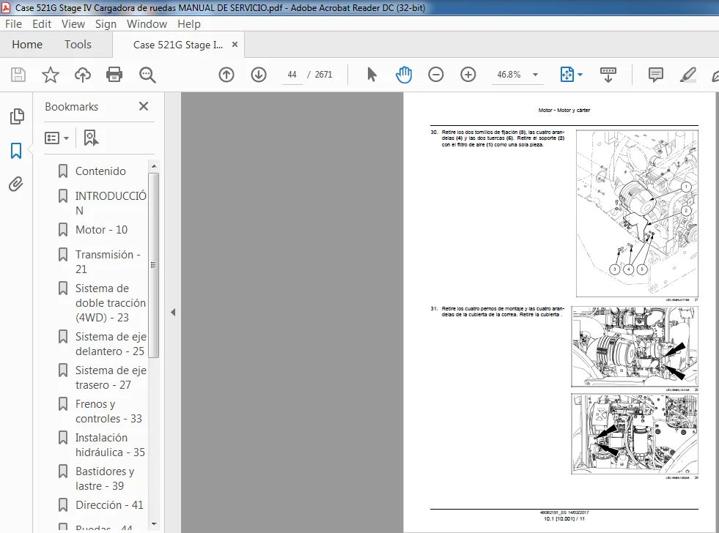The image size is (719, 533).
Task: Print the document
Action: point(114,75)
